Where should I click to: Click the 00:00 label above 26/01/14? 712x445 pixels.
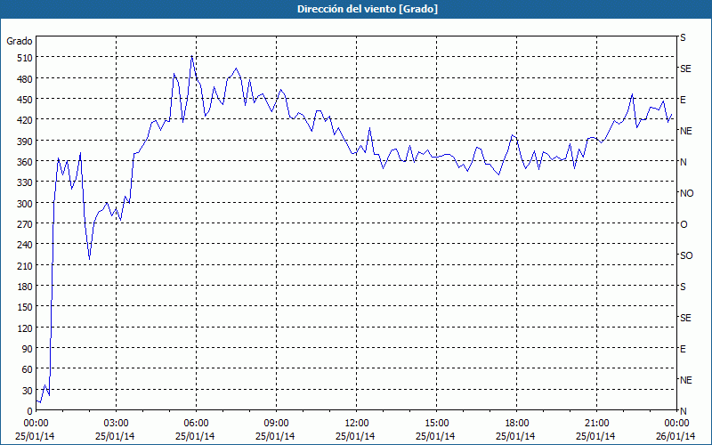[677, 424]
